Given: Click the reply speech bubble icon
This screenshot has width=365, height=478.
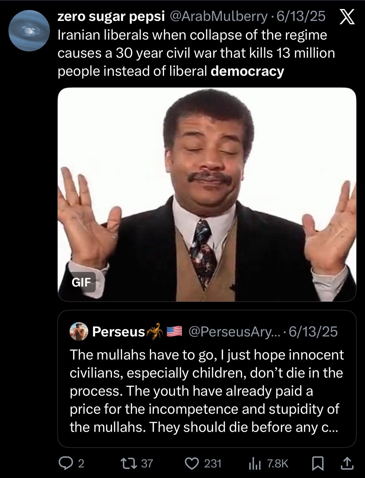Looking at the screenshot, I should click(x=66, y=463).
